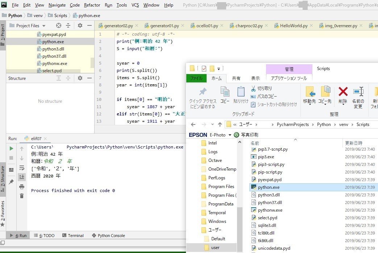Toggle Soft-Wrap in Run console
The height and width of the screenshot is (253, 378).
[22, 168]
